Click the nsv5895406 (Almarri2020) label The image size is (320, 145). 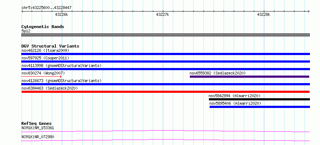(235, 103)
